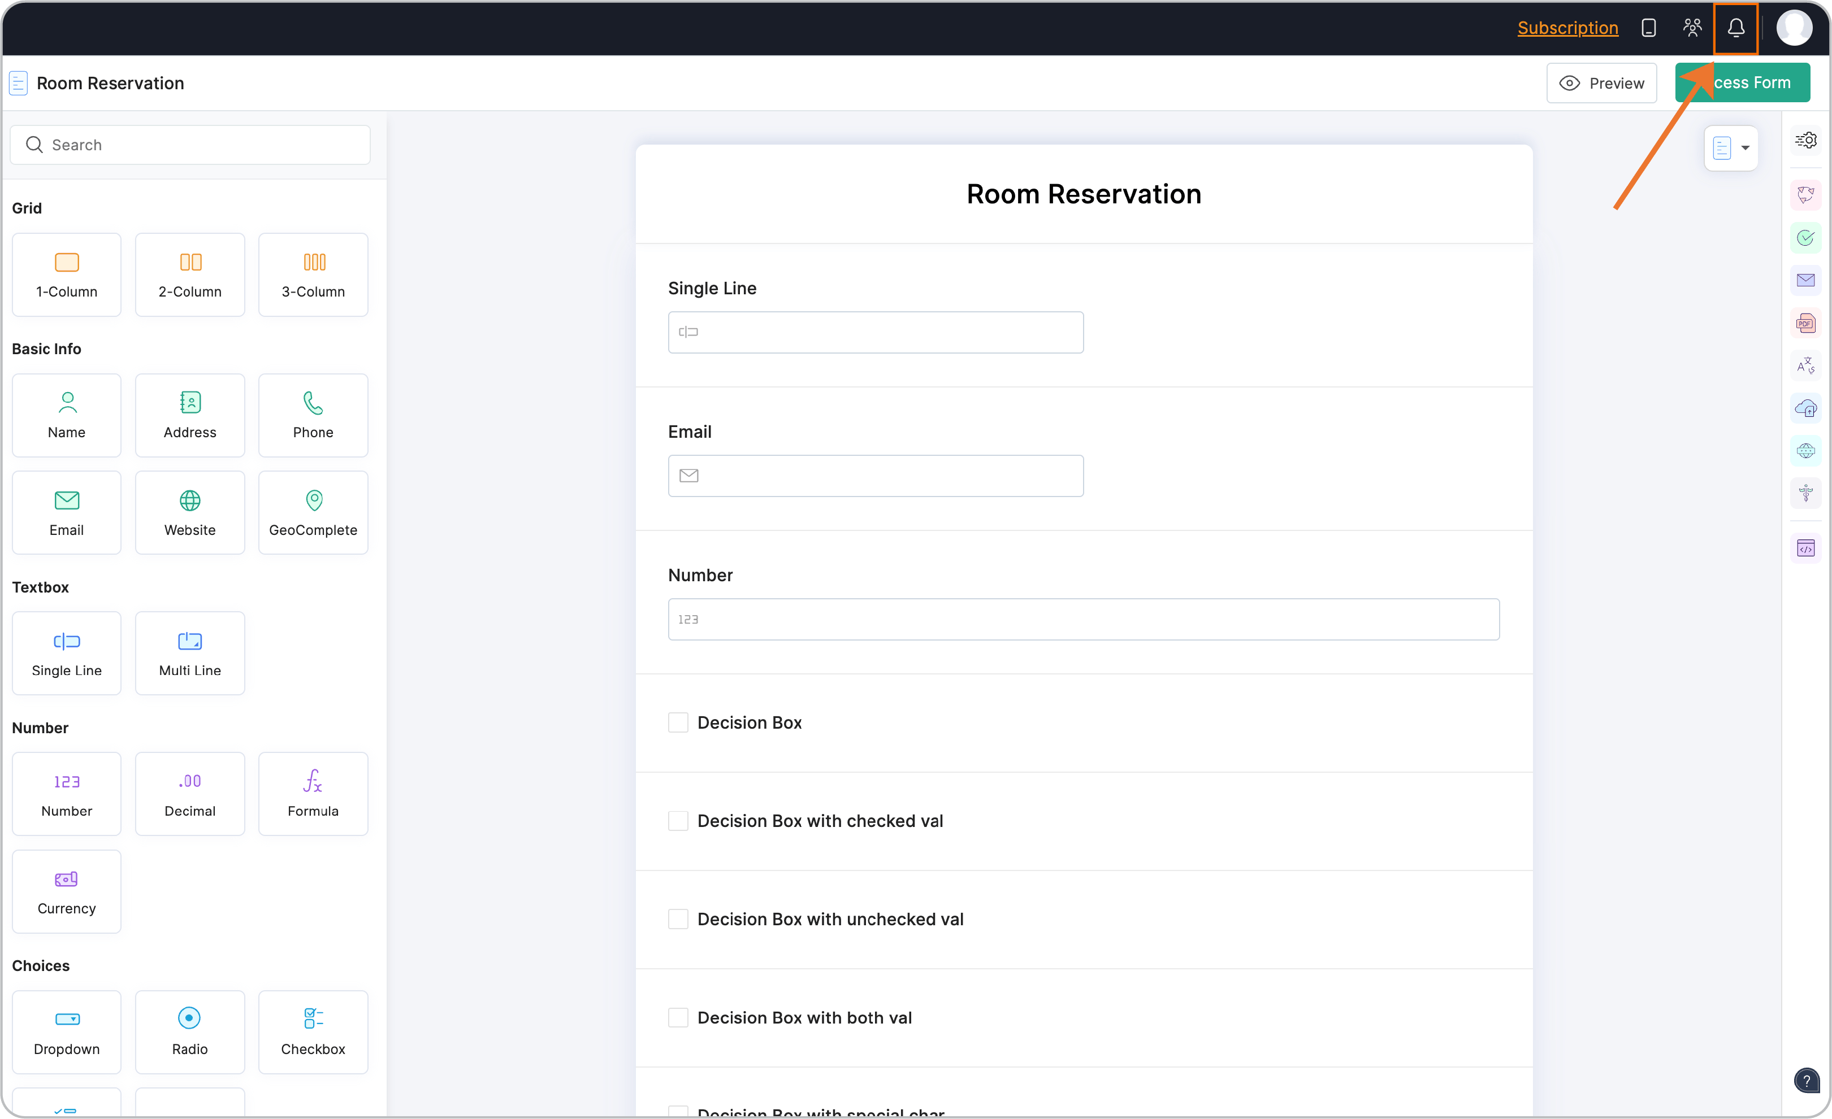Choose the GeoComplete field tile
This screenshot has height=1119, width=1832.
tap(313, 513)
